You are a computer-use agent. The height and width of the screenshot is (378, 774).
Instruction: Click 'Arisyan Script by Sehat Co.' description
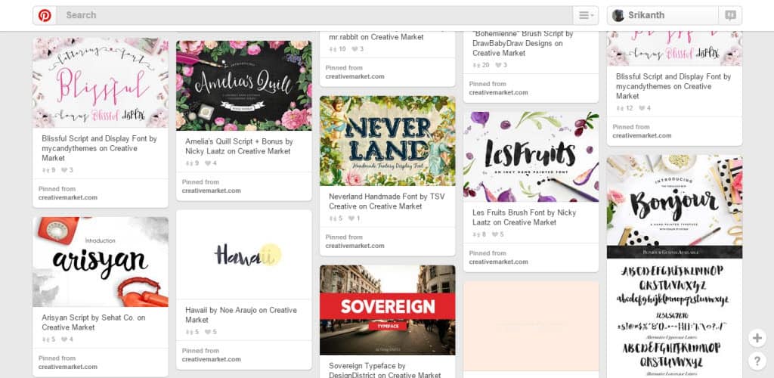[x=94, y=323]
